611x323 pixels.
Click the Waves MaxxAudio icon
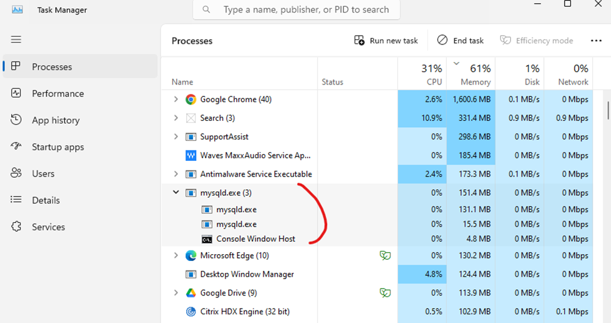[191, 156]
